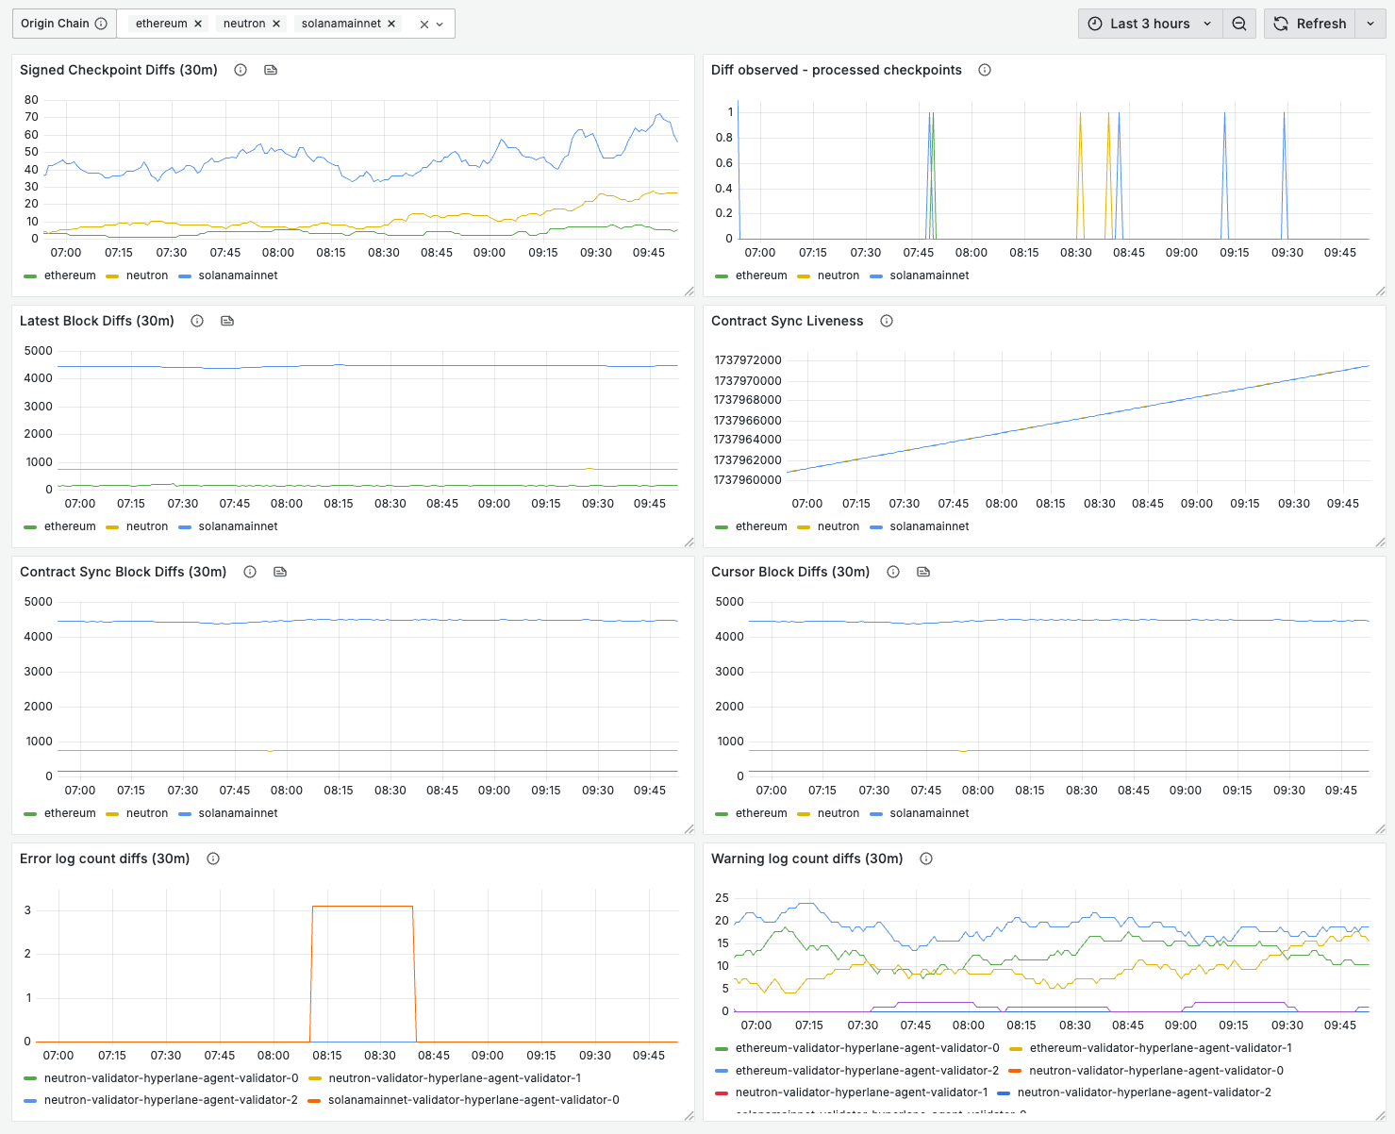
Task: Toggle neutron-validator-hyperlane-agent-validator-0 in Error log legend
Action: coord(171,1078)
